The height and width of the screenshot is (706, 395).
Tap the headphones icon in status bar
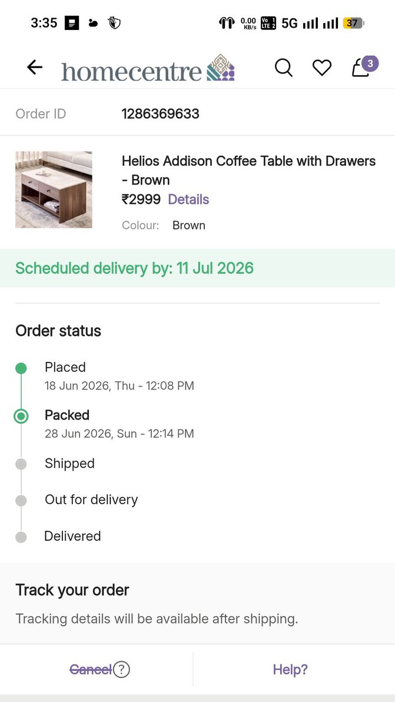pyautogui.click(x=227, y=24)
